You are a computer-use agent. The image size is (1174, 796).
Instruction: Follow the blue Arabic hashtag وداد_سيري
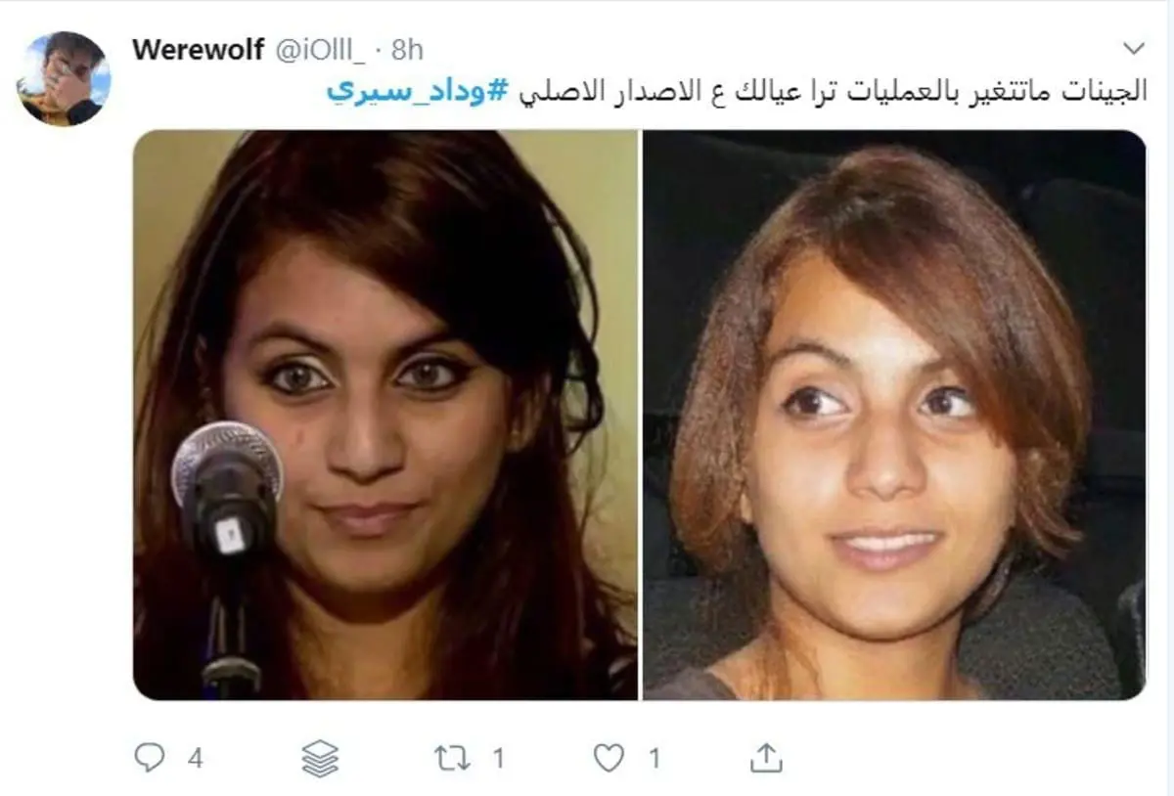pyautogui.click(x=418, y=92)
